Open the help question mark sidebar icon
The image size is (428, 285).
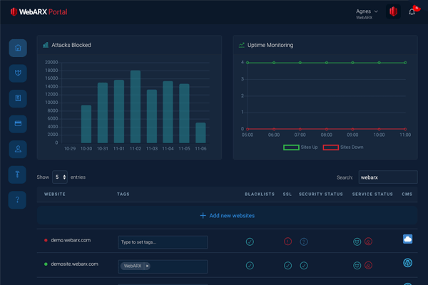pyautogui.click(x=17, y=200)
